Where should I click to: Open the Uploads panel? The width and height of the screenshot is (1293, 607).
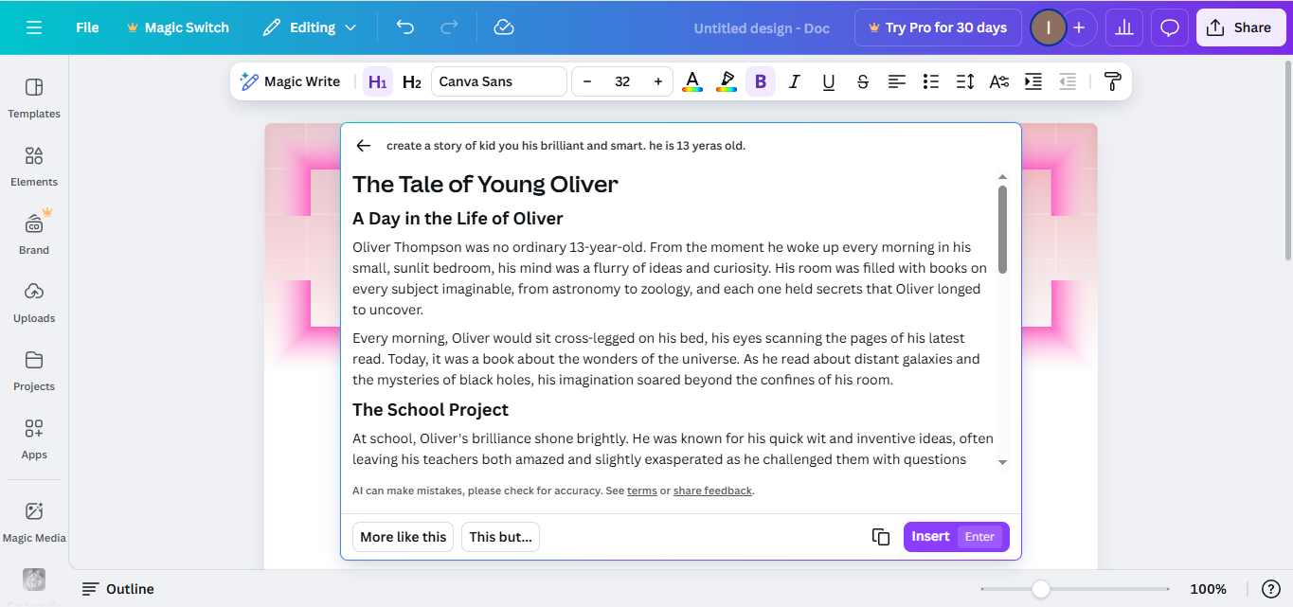tap(33, 303)
